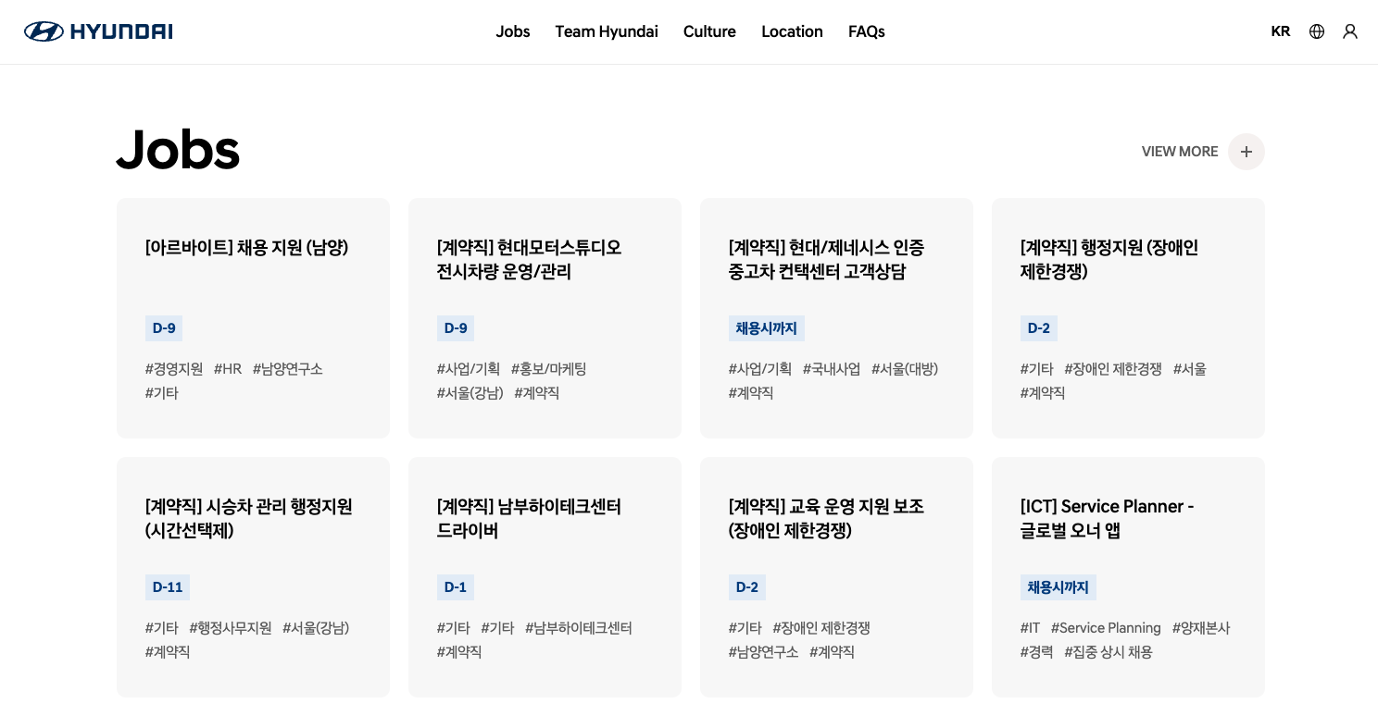Open the Culture menu
The height and width of the screenshot is (728, 1378).
[x=709, y=31]
